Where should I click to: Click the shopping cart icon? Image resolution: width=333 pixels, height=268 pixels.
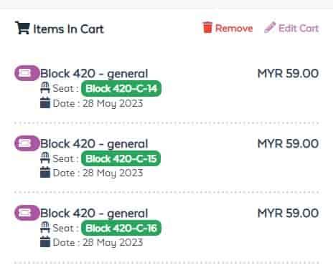click(22, 28)
